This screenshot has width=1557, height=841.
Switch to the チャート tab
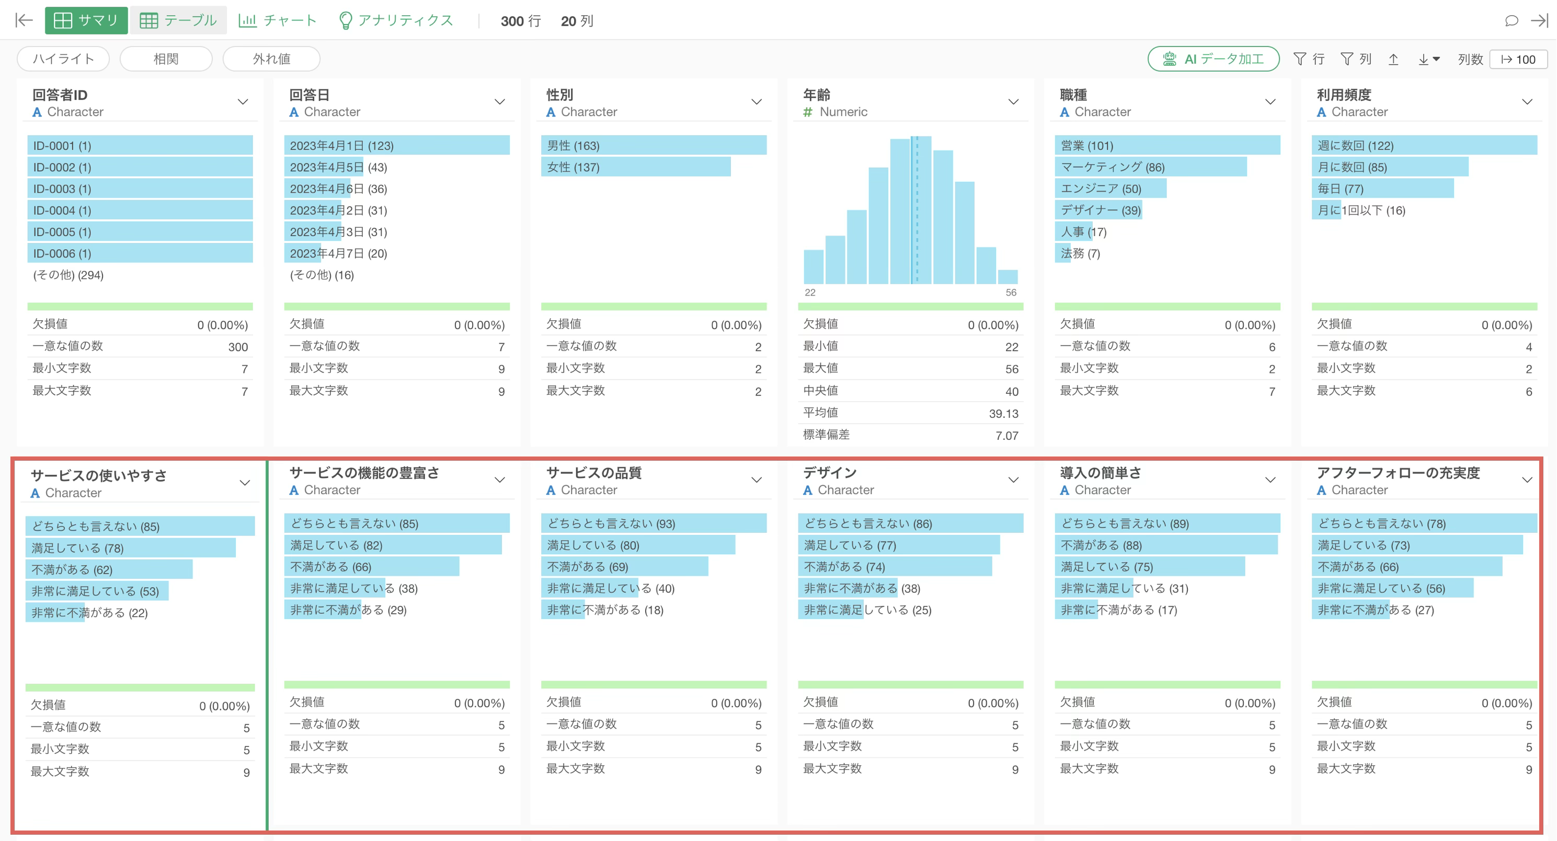(x=278, y=20)
